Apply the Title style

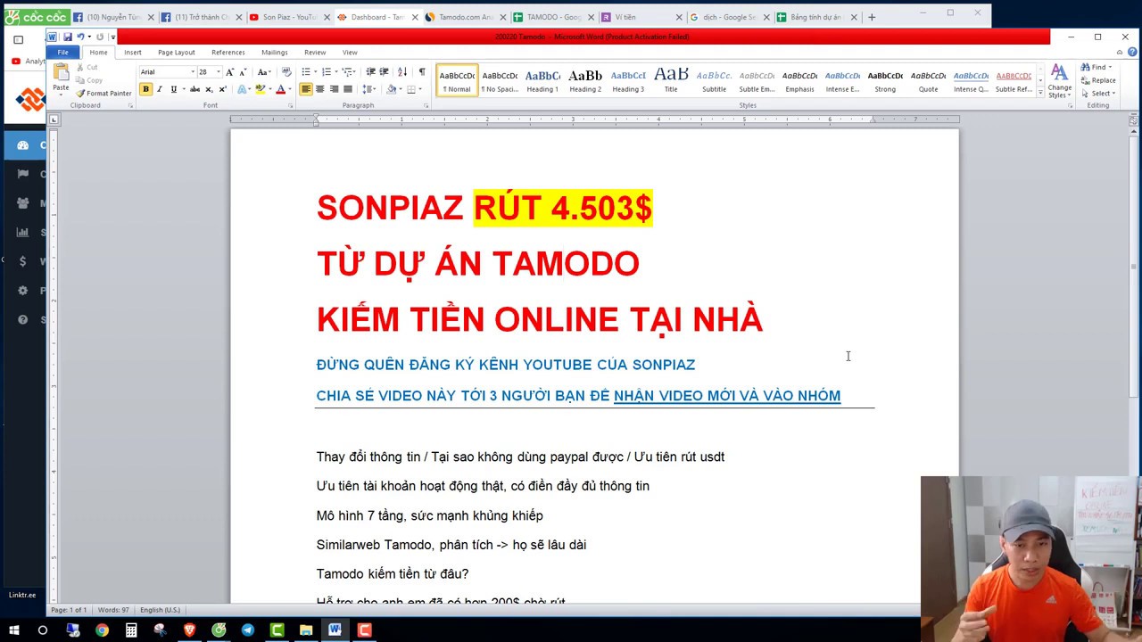pos(671,80)
